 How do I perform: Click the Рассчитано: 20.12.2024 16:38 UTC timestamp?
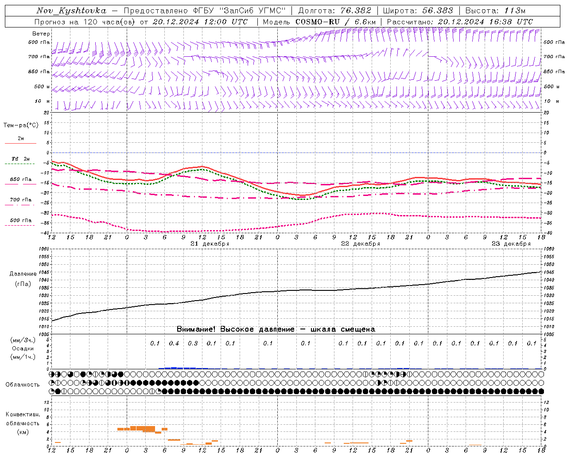[x=460, y=22]
